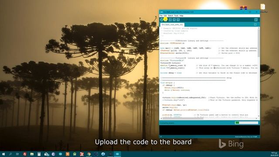Screen dimensions: 279x157
Task: Open the desktop shortcut icon beside the folder
Action: (243, 7)
